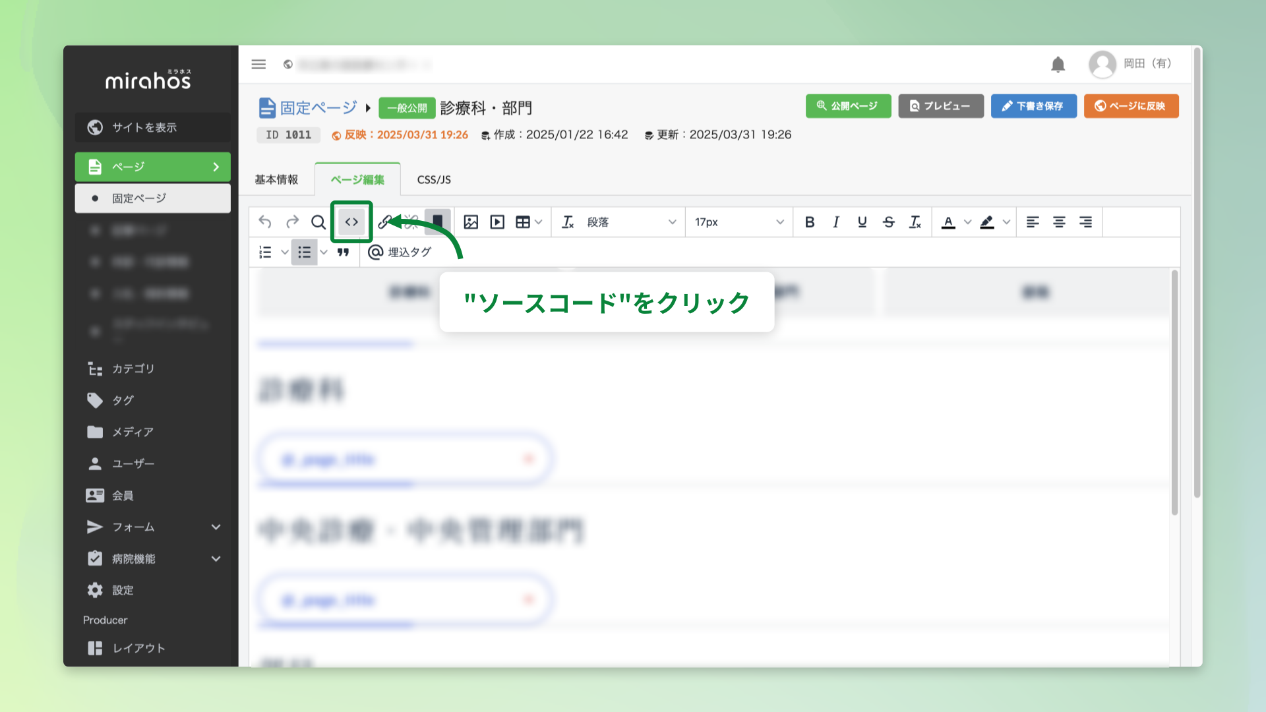Image resolution: width=1266 pixels, height=712 pixels.
Task: Click the undo arrow icon
Action: [265, 222]
